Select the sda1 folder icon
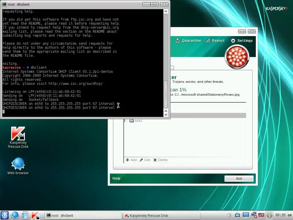This screenshot has height=220, width=293. click(132, 121)
